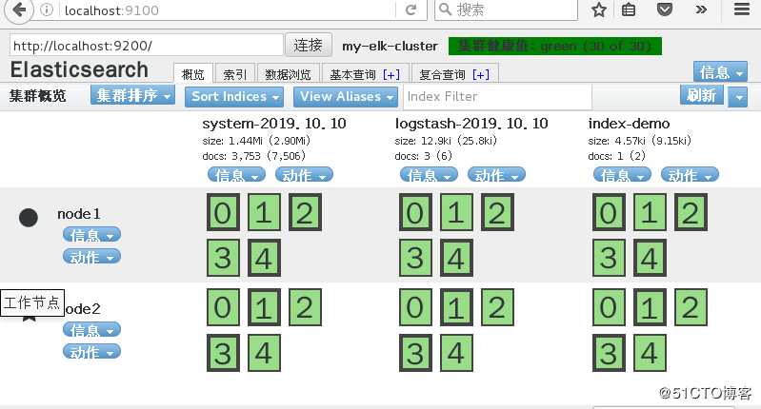Show more toolbar items chevron
Image resolution: width=761 pixels, height=409 pixels.
pyautogui.click(x=701, y=10)
